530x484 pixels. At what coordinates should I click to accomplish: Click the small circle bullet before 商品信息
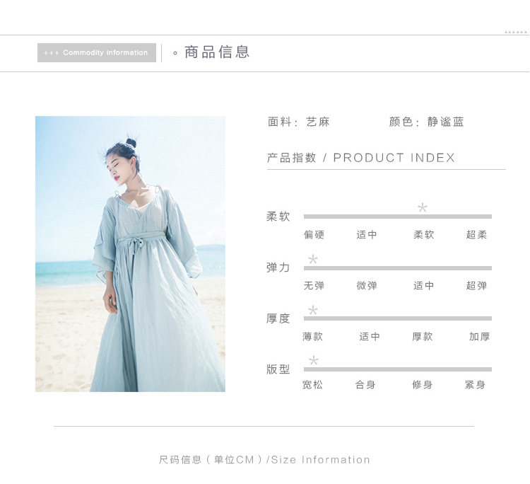pyautogui.click(x=175, y=53)
